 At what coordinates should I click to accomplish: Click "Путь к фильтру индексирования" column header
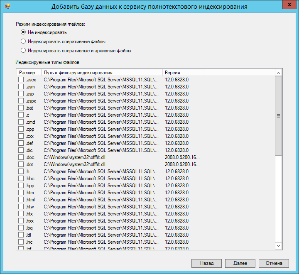click(x=102, y=73)
